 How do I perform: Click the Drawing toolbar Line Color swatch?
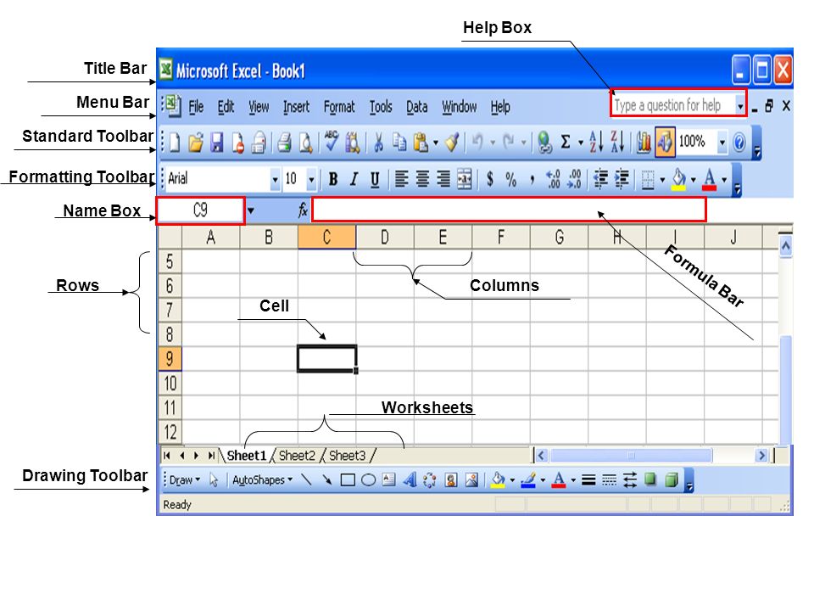tap(528, 480)
